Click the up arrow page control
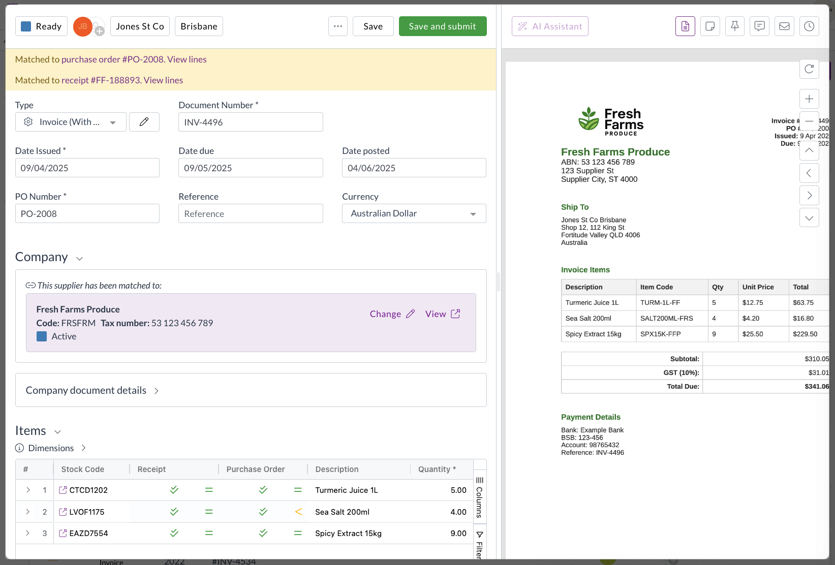 (x=809, y=150)
